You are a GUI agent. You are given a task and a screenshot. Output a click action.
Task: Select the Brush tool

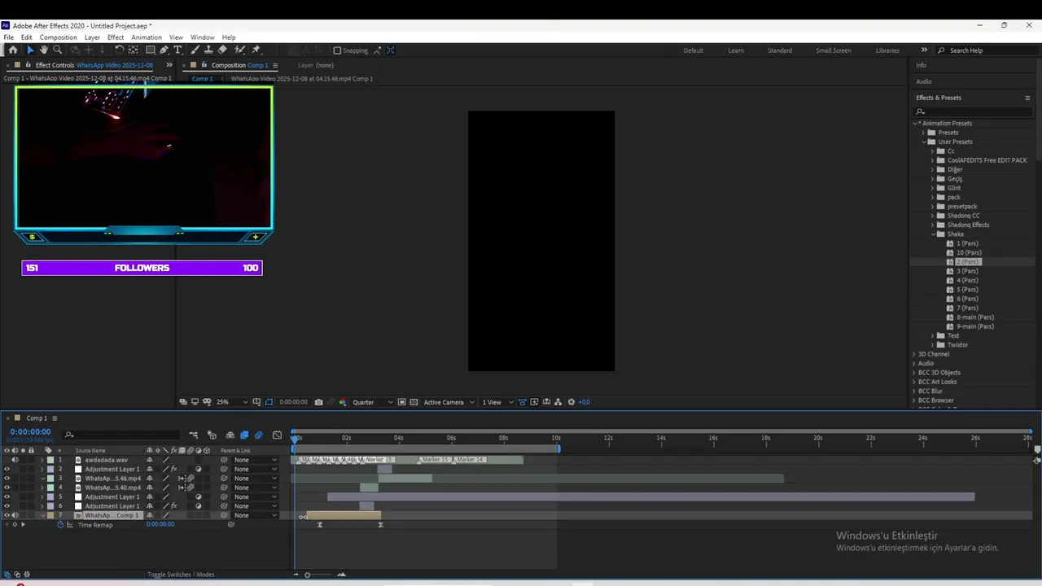(195, 50)
